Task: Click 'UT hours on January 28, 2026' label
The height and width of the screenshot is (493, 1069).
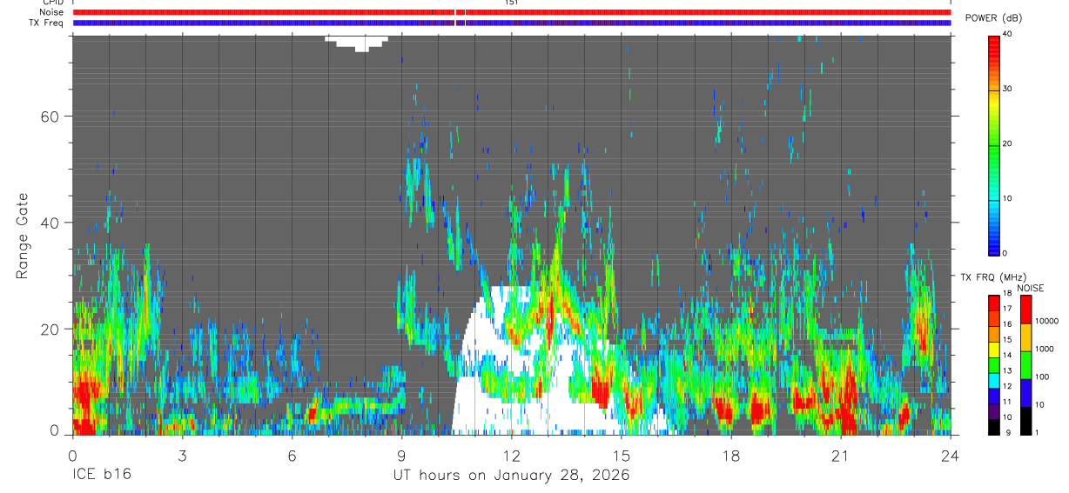Action: [511, 476]
